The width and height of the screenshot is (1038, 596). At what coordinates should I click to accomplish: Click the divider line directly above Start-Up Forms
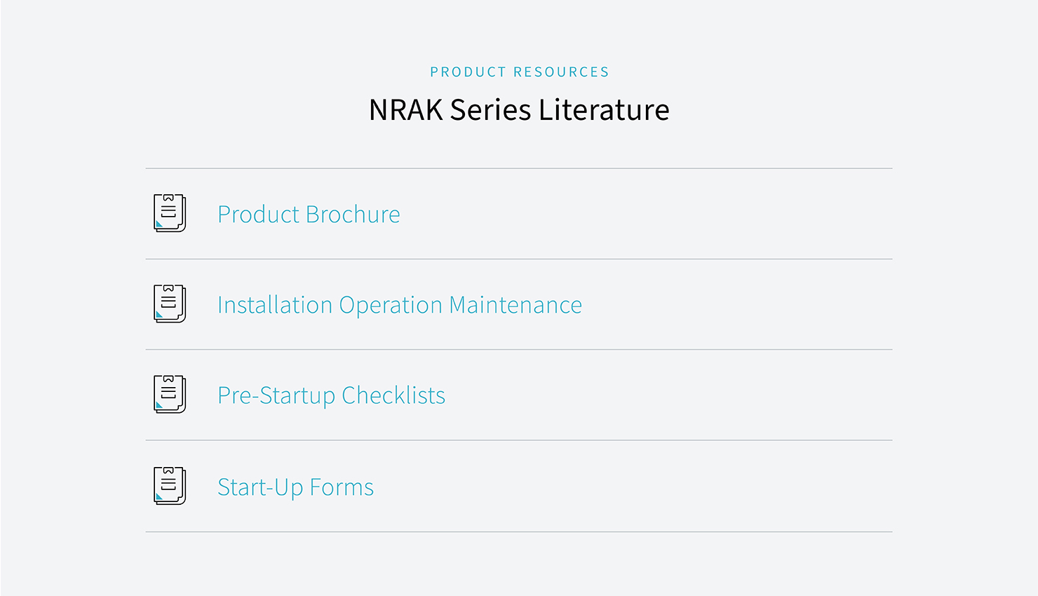[x=519, y=440]
